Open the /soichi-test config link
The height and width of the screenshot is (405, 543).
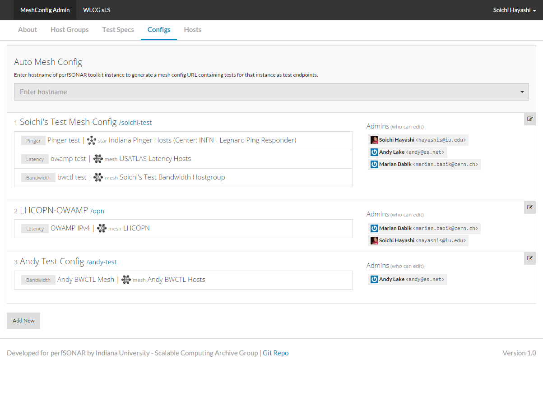tap(135, 123)
